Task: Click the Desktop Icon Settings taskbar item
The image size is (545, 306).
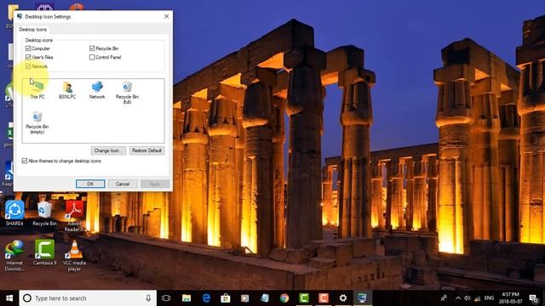Action: (363, 298)
